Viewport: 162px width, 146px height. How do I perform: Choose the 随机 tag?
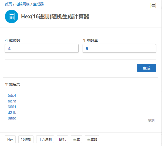pyautogui.click(x=62, y=140)
